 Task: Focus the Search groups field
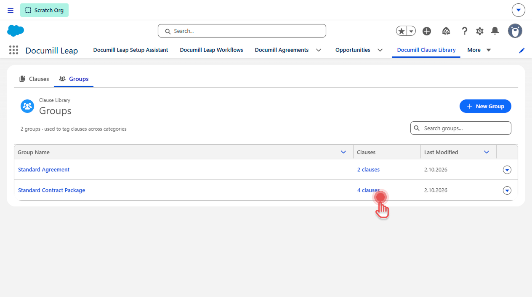point(461,128)
